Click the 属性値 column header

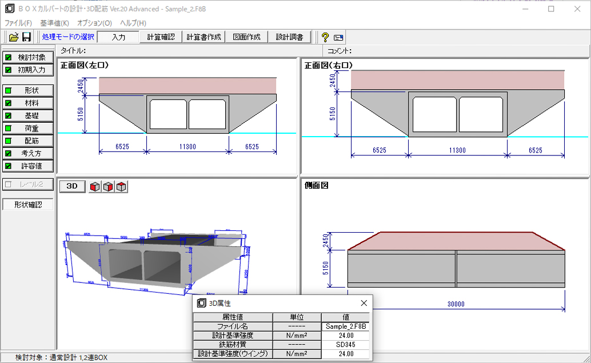tap(233, 317)
